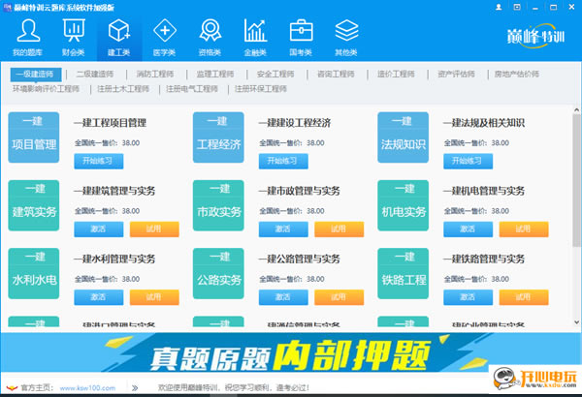Viewport: 582px width, 397px height.
Task: Try out 一建机电管理与实务
Action: (x=524, y=229)
